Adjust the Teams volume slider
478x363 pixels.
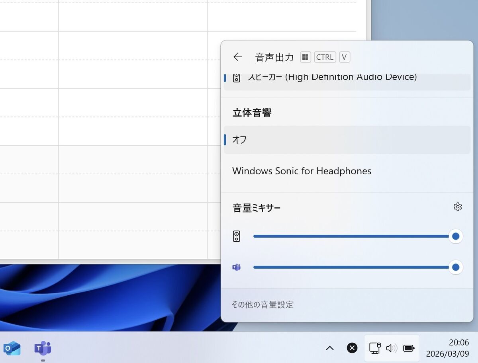358,267
